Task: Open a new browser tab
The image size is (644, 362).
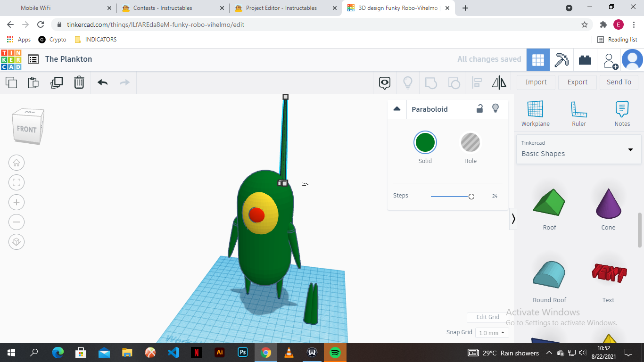Action: 465,8
